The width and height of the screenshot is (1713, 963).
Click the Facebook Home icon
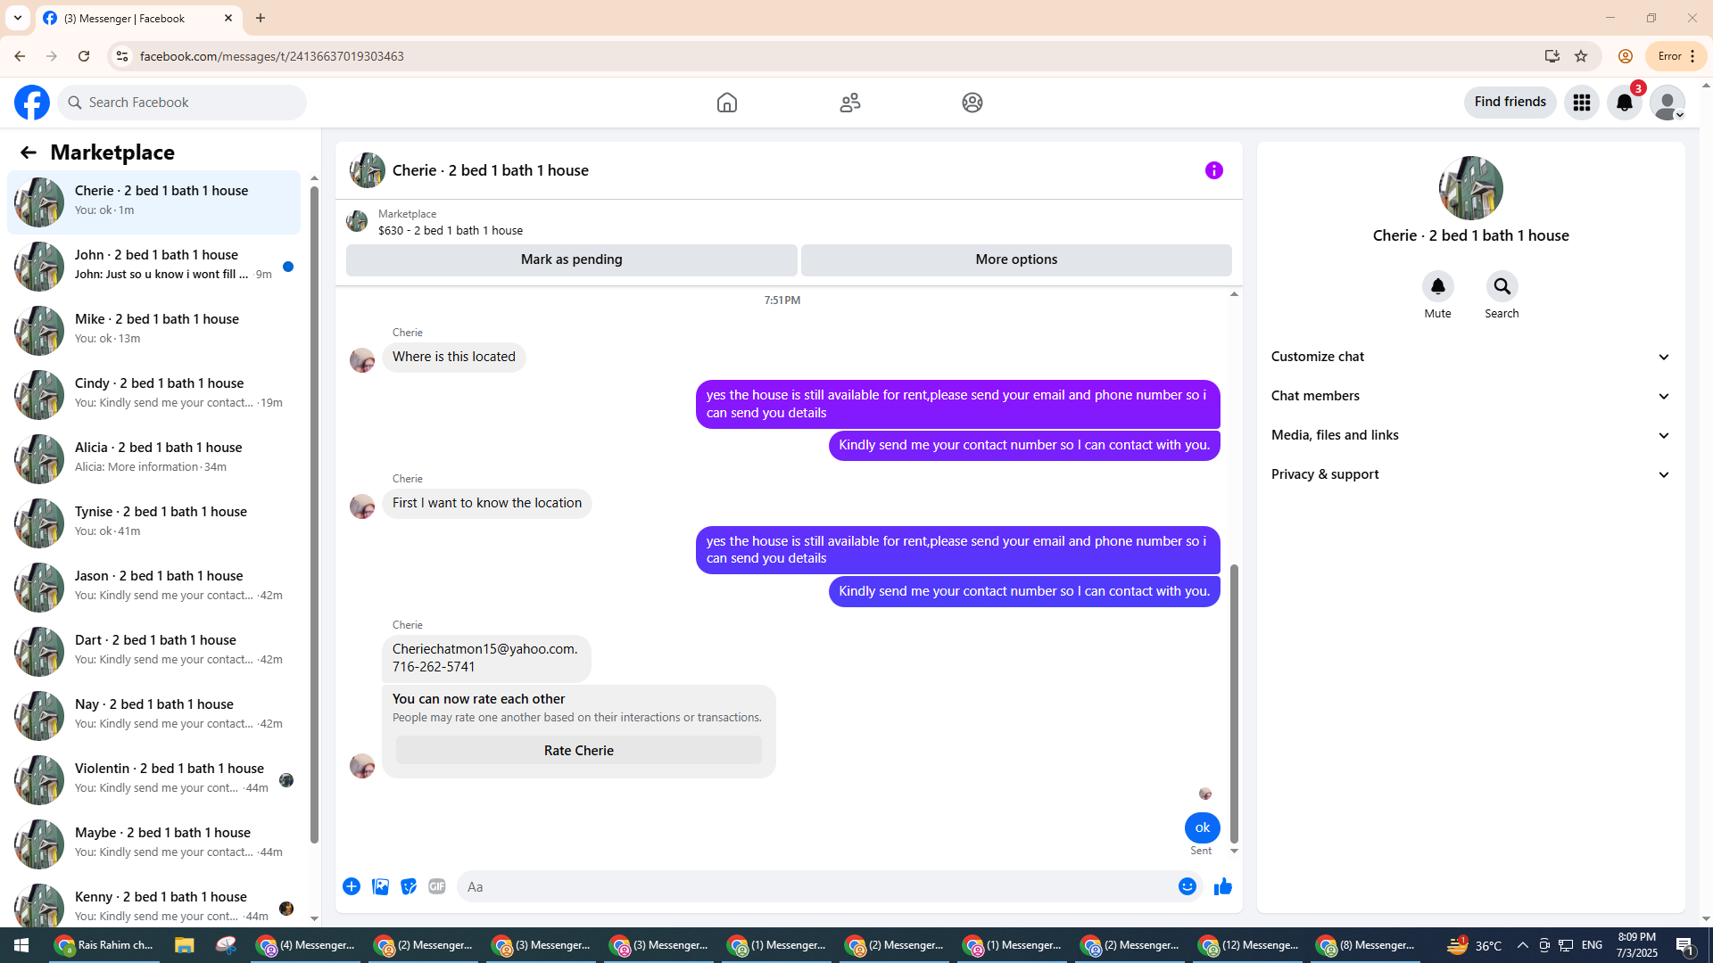coord(726,103)
